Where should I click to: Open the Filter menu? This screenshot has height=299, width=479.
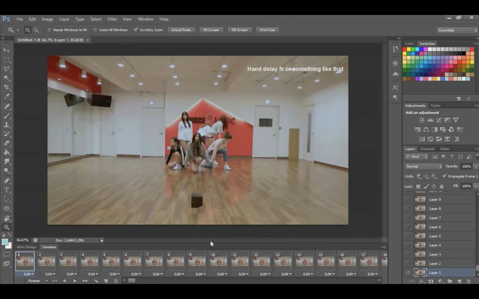pyautogui.click(x=112, y=19)
